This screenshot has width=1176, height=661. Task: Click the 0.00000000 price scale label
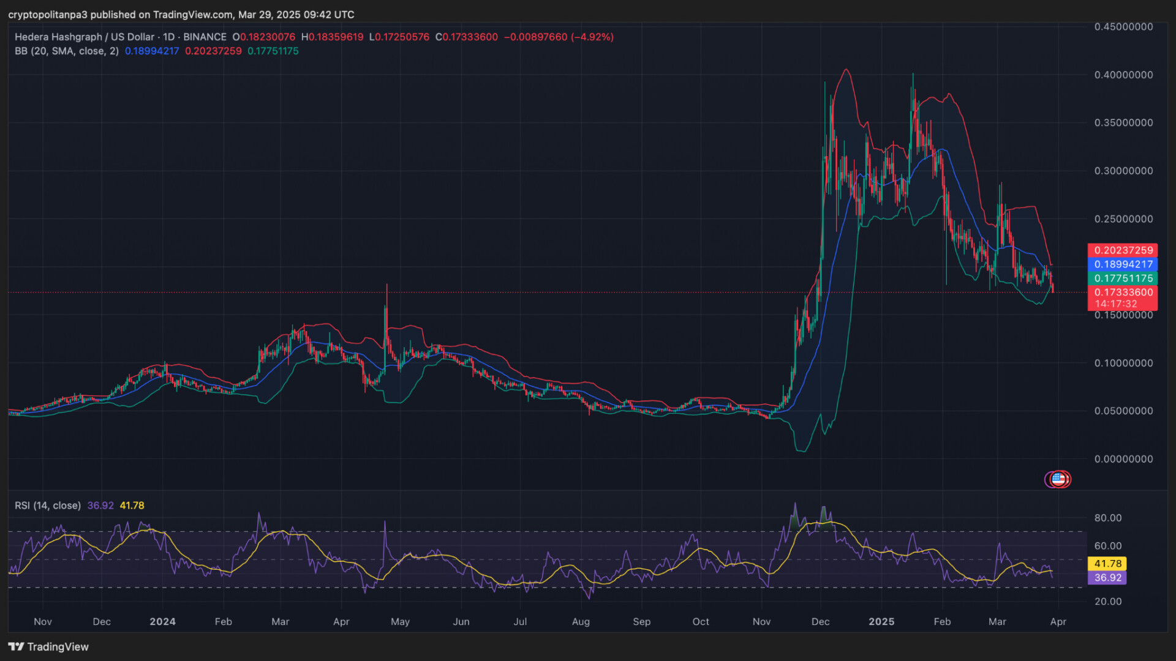[x=1123, y=459]
